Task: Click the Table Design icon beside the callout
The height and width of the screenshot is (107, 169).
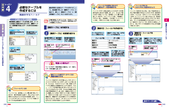Action: pos(72,46)
